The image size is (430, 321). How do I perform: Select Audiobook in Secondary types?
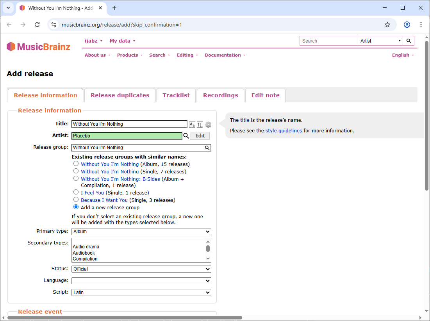tap(84, 253)
